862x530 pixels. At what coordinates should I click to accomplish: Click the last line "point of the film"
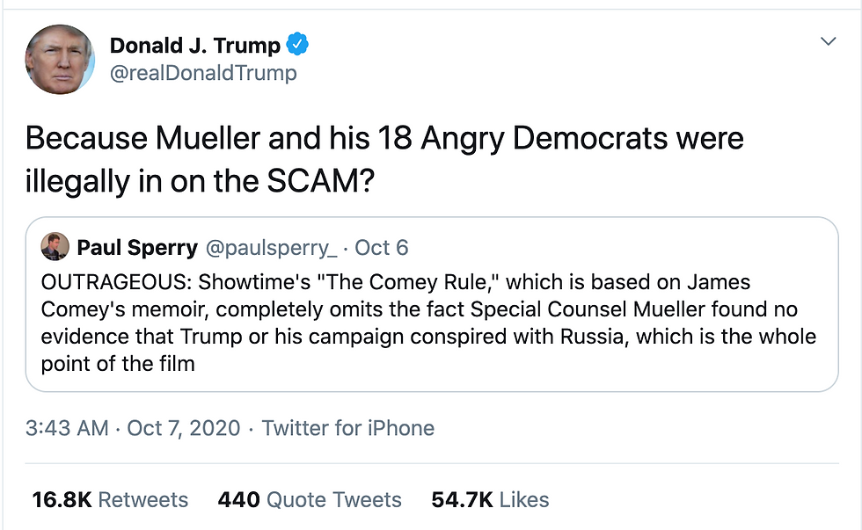[x=118, y=363]
